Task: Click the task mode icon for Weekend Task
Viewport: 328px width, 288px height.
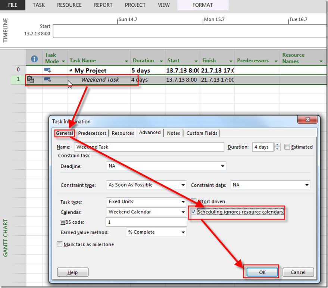Action: [x=48, y=79]
